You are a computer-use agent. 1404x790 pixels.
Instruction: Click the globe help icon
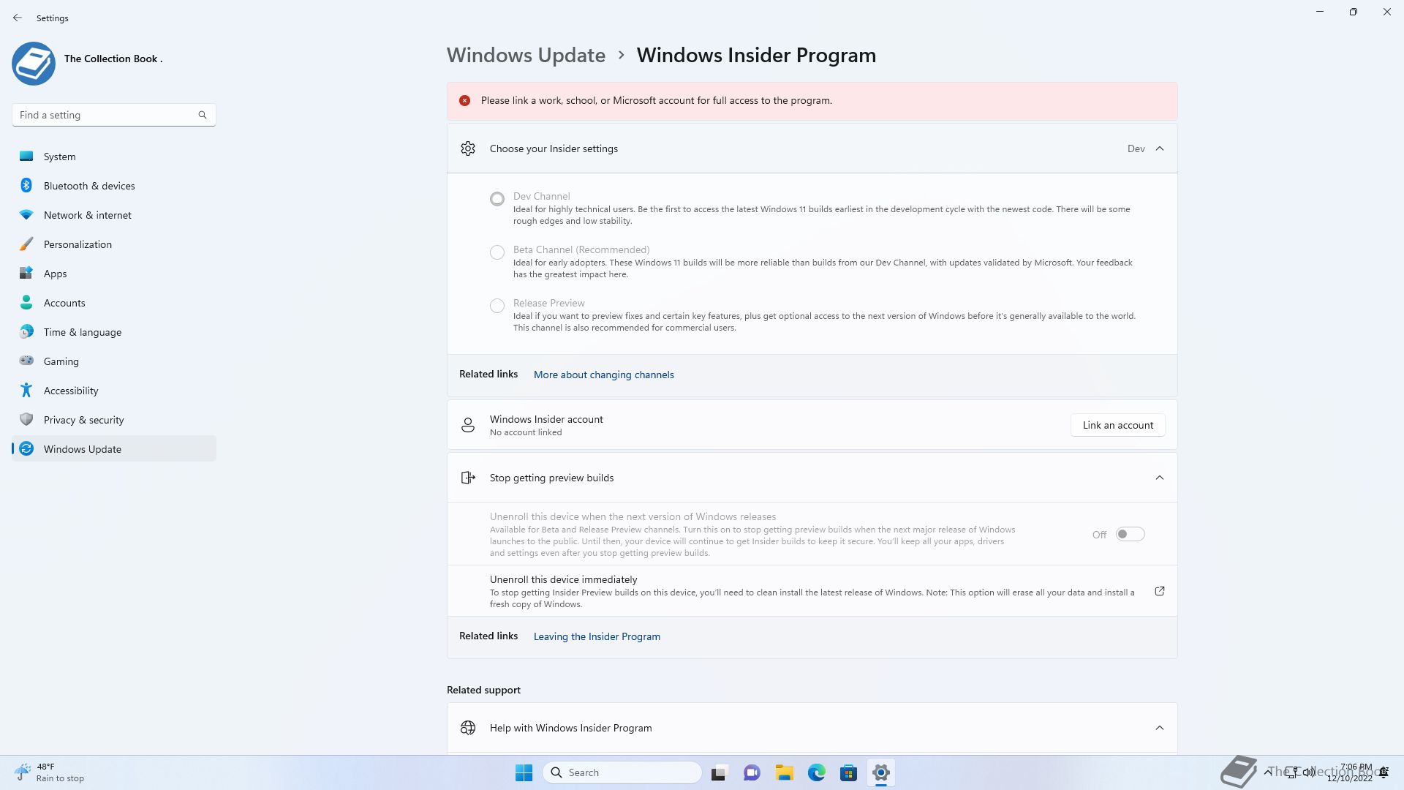[468, 728]
